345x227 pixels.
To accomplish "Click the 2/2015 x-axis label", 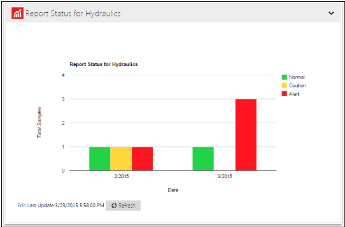I will pyautogui.click(x=121, y=176).
